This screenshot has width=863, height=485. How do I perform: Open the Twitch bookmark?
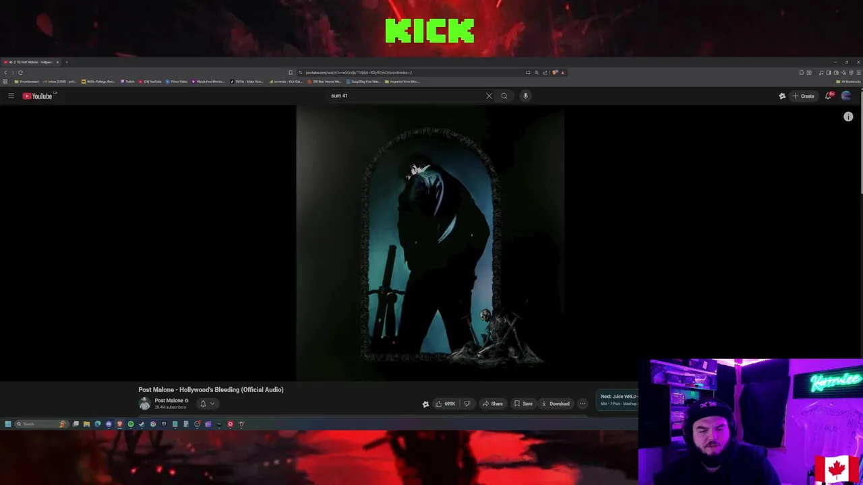coord(127,82)
